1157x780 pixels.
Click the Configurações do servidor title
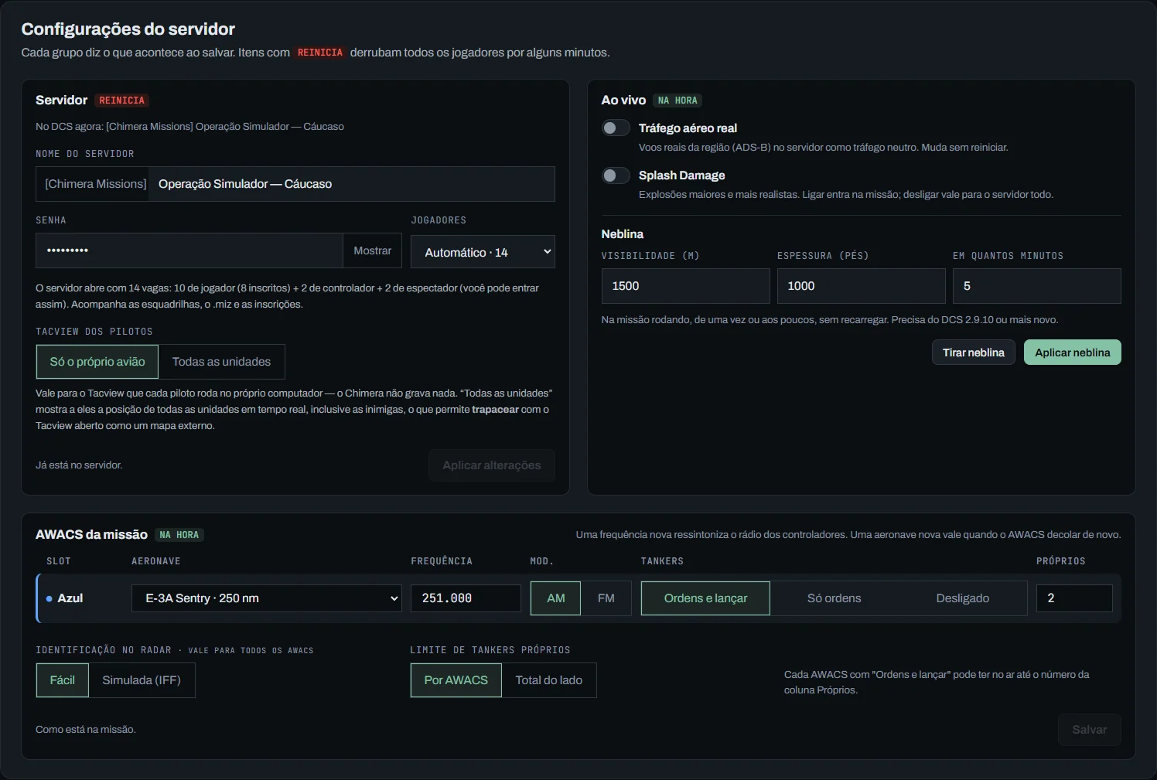128,29
